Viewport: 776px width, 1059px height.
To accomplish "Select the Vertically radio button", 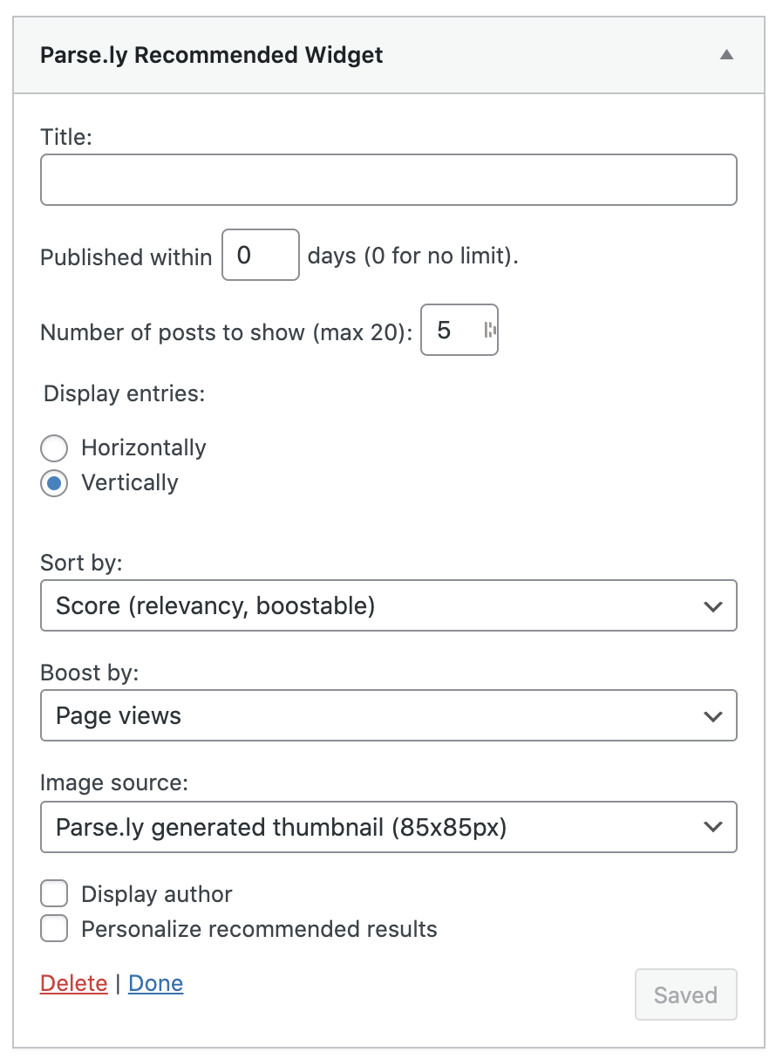I will [x=54, y=483].
